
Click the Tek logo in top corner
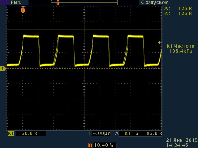click(5, 2)
